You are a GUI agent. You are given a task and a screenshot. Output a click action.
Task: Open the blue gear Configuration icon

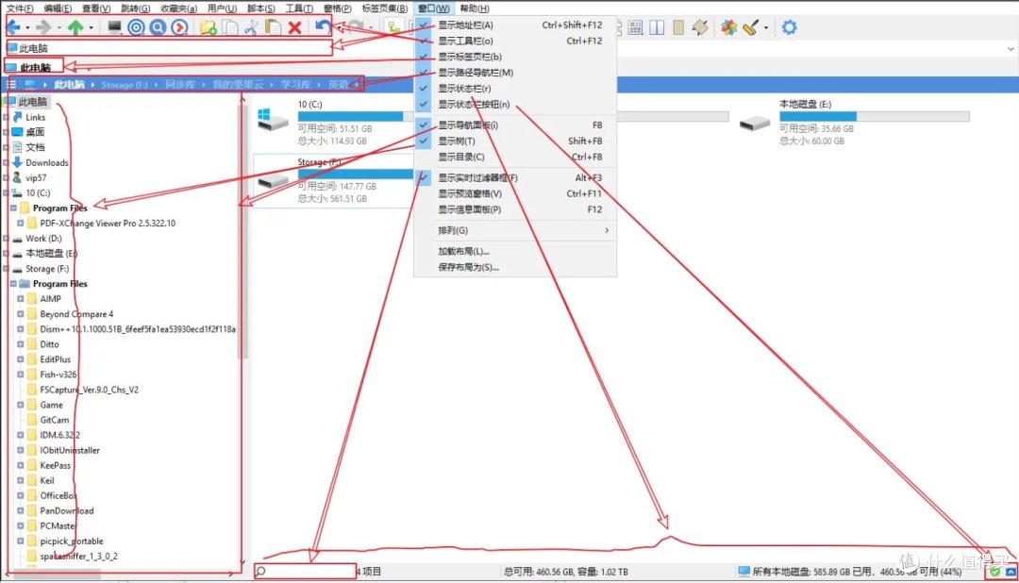coord(789,27)
